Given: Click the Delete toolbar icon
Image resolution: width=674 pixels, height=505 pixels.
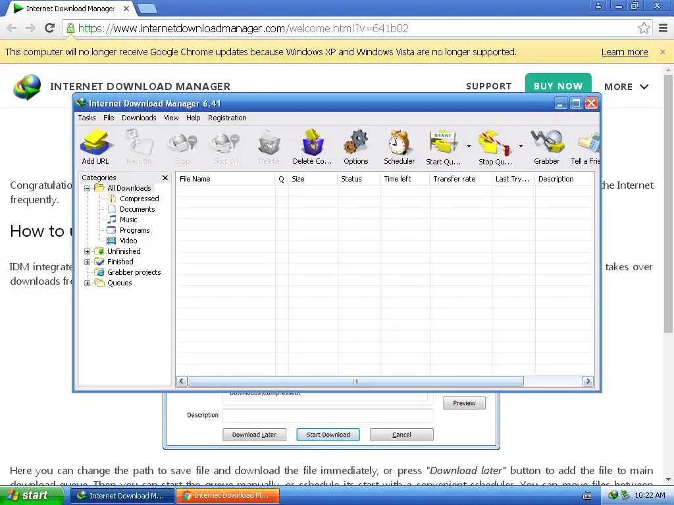Looking at the screenshot, I should click(x=269, y=147).
